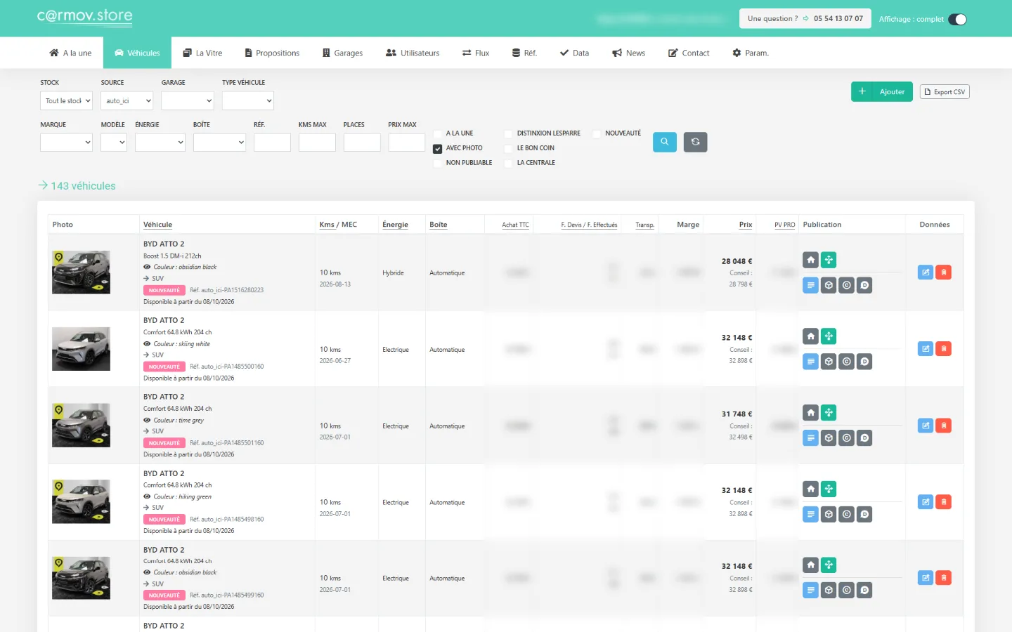Check the NOUVEAUTÉ filter checkbox
1012x632 pixels.
[597, 133]
